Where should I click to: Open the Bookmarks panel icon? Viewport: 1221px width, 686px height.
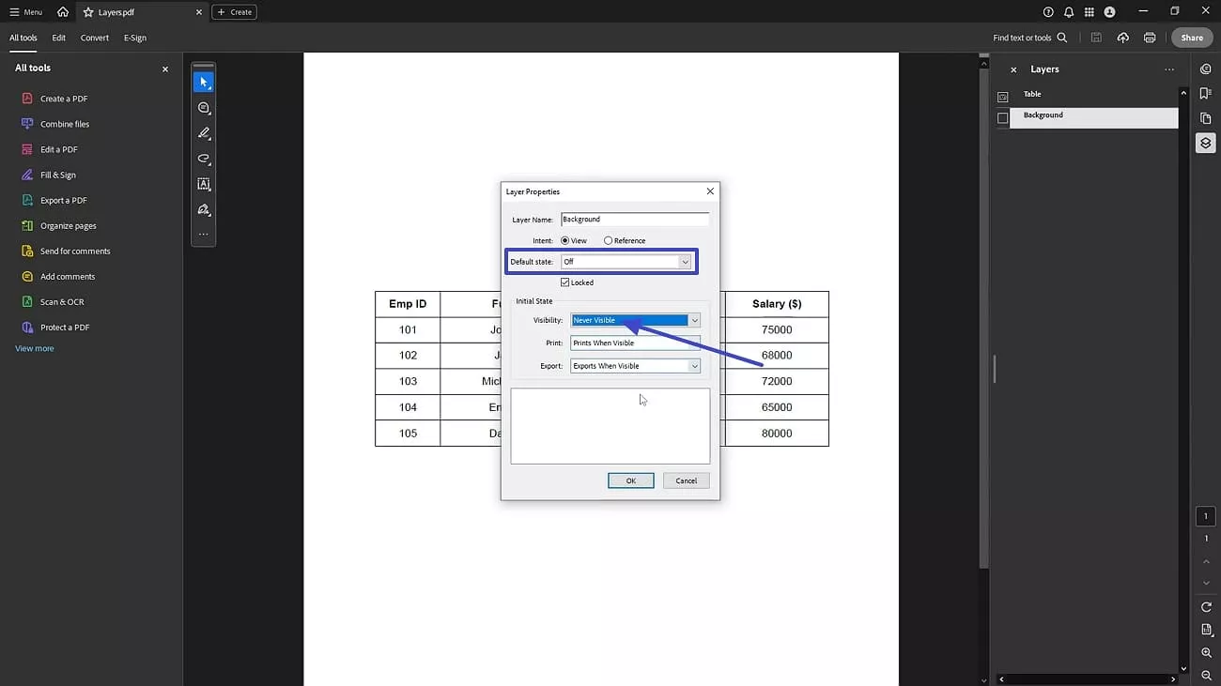coord(1206,94)
